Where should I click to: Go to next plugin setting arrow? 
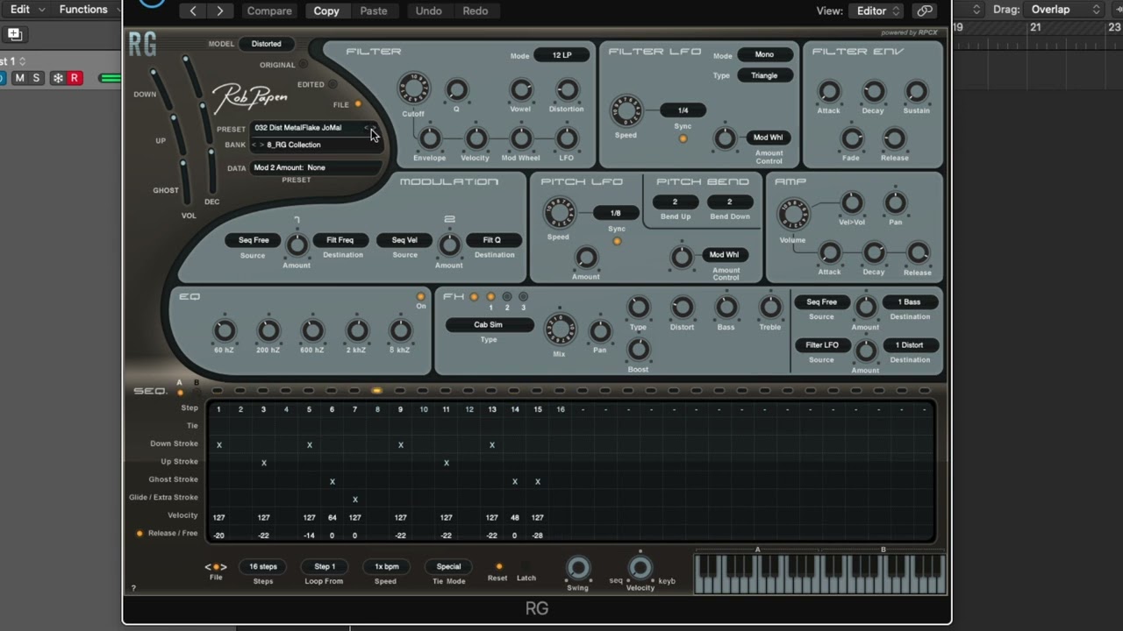pos(219,11)
